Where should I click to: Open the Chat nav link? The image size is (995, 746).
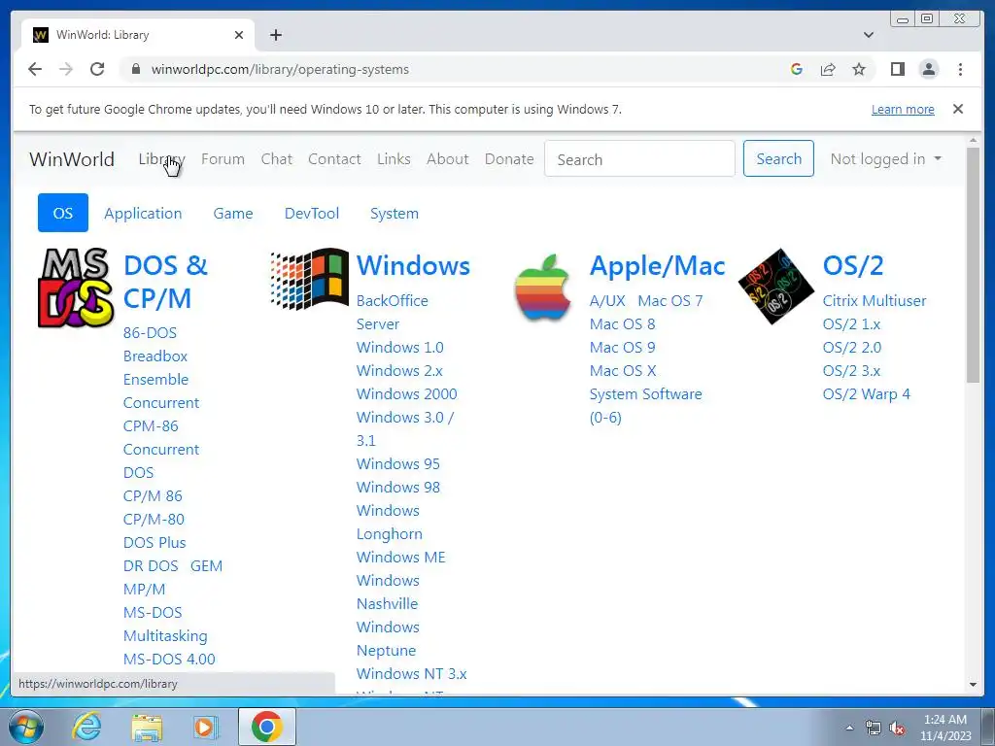[x=277, y=159]
